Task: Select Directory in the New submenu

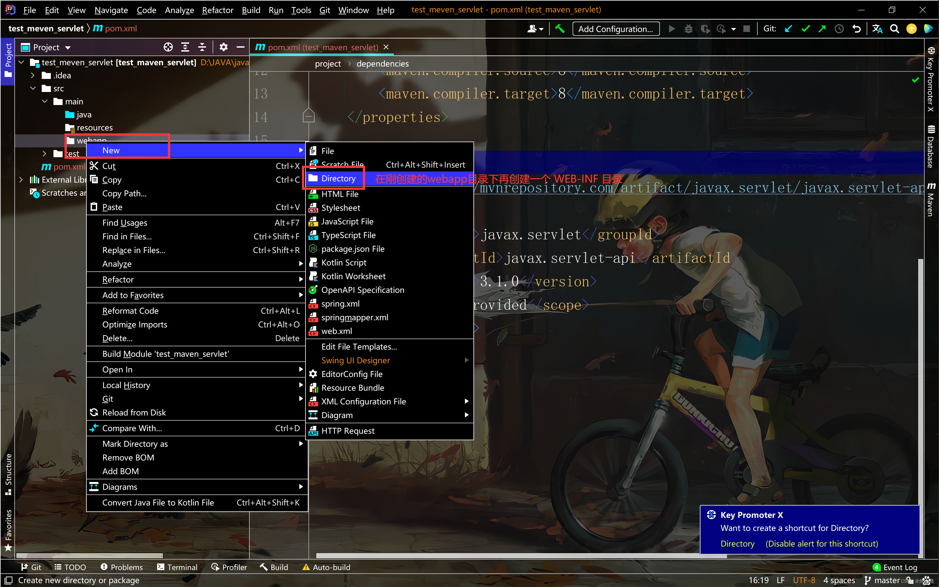Action: 338,179
